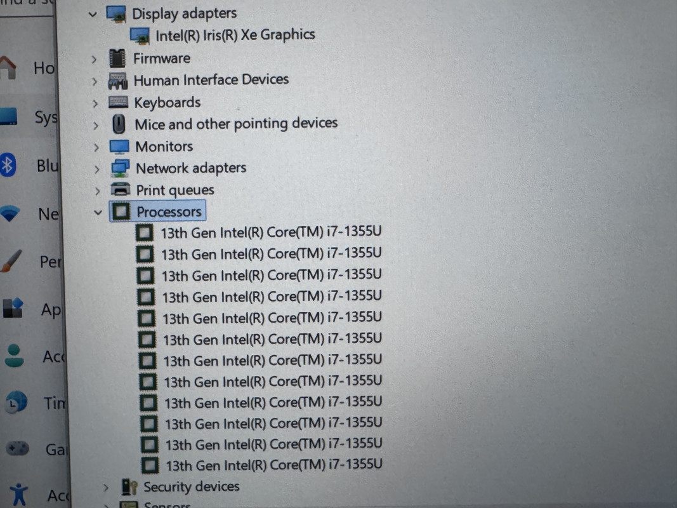Select the second 13th Gen i7-1355U processor
Image resolution: width=677 pixels, height=508 pixels.
(x=272, y=253)
